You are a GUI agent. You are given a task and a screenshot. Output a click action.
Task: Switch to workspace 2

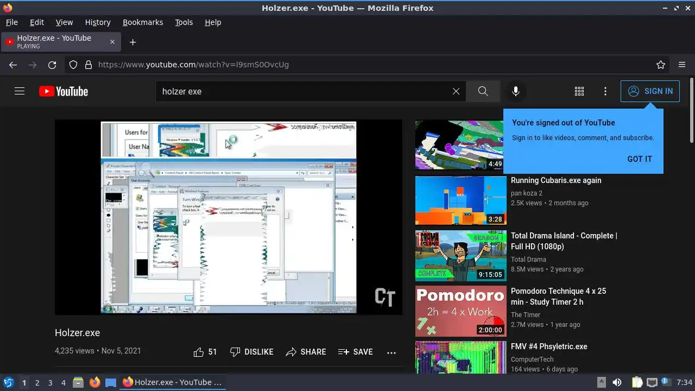coord(37,382)
